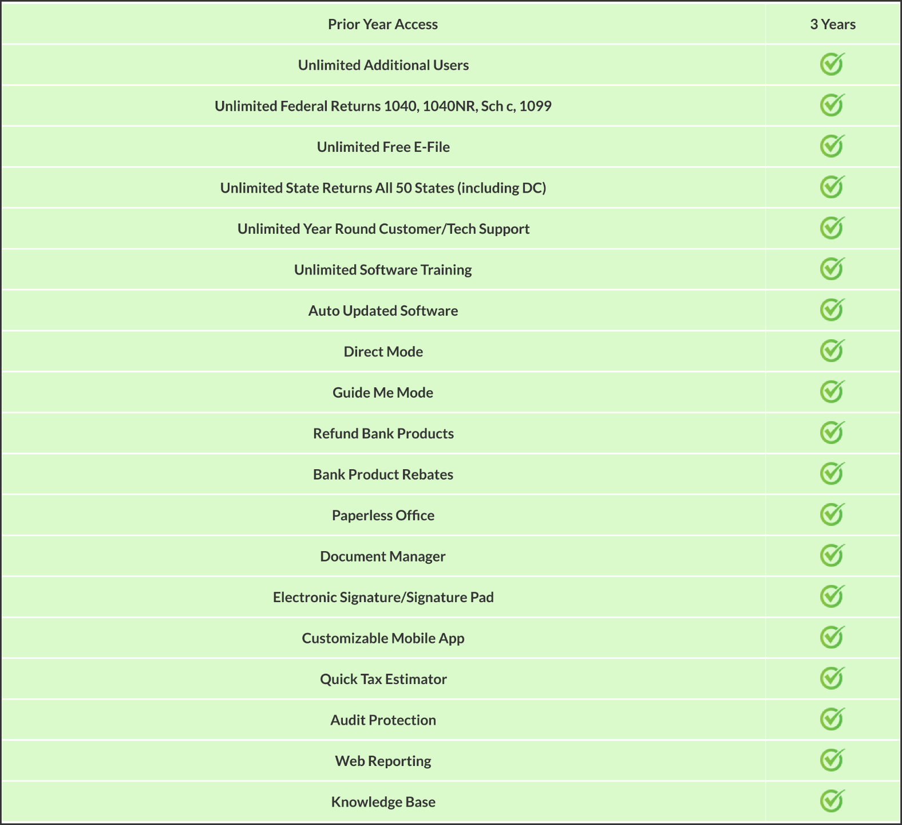
Task: Click the checkmark in the Web Reporting row
Action: tap(832, 760)
